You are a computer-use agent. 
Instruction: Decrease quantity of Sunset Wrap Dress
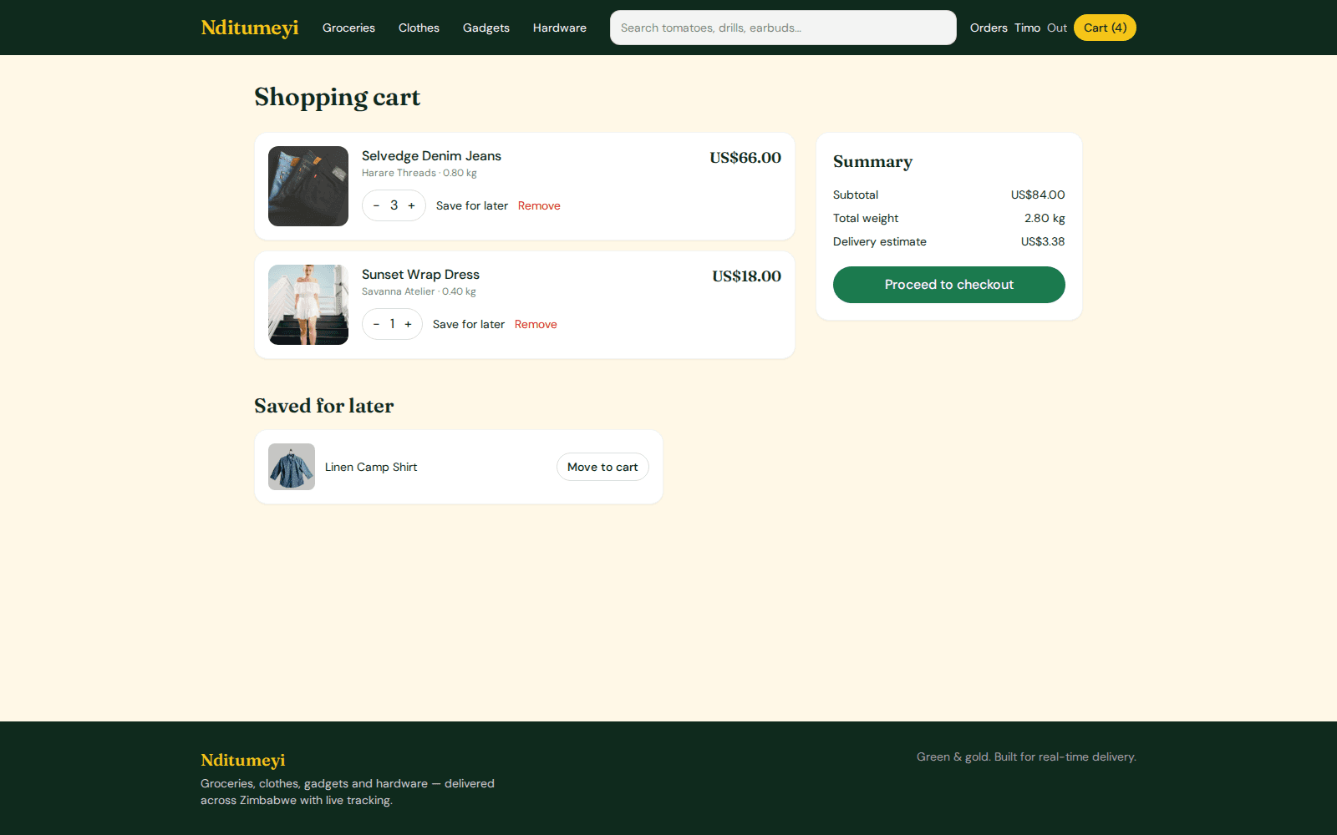[376, 324]
